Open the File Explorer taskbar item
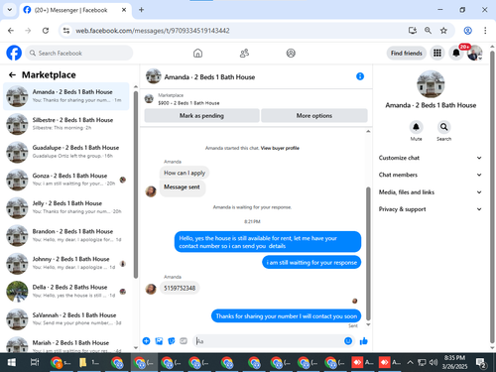This screenshot has height=372, width=496. (x=88, y=363)
